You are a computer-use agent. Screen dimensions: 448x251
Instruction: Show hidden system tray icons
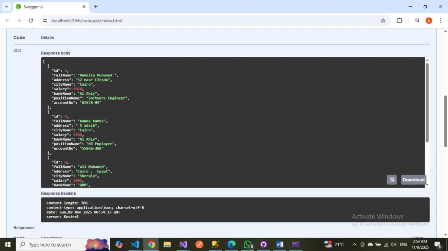click(x=354, y=244)
